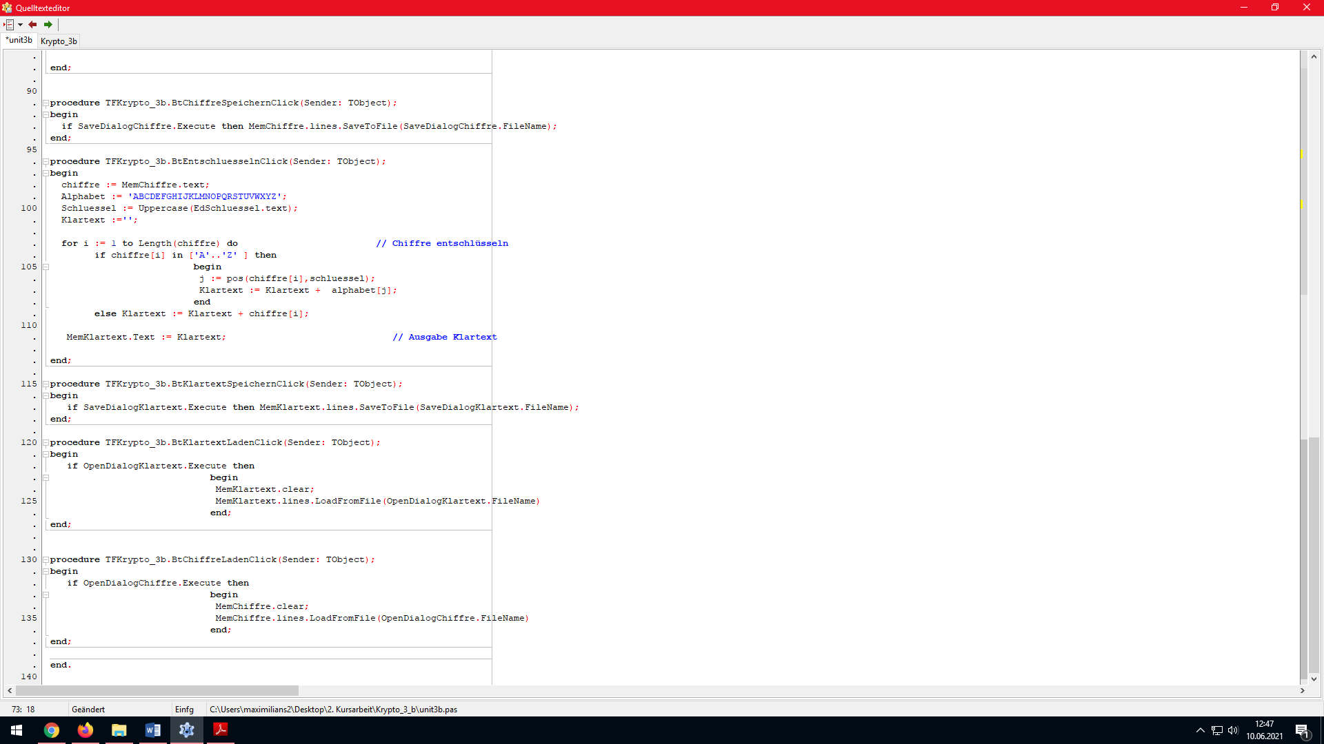Fold the begin block at line 105

(x=46, y=267)
